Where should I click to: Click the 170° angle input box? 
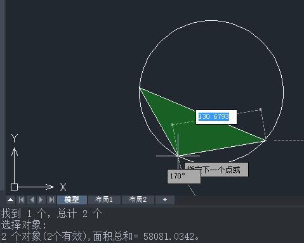coord(184,176)
